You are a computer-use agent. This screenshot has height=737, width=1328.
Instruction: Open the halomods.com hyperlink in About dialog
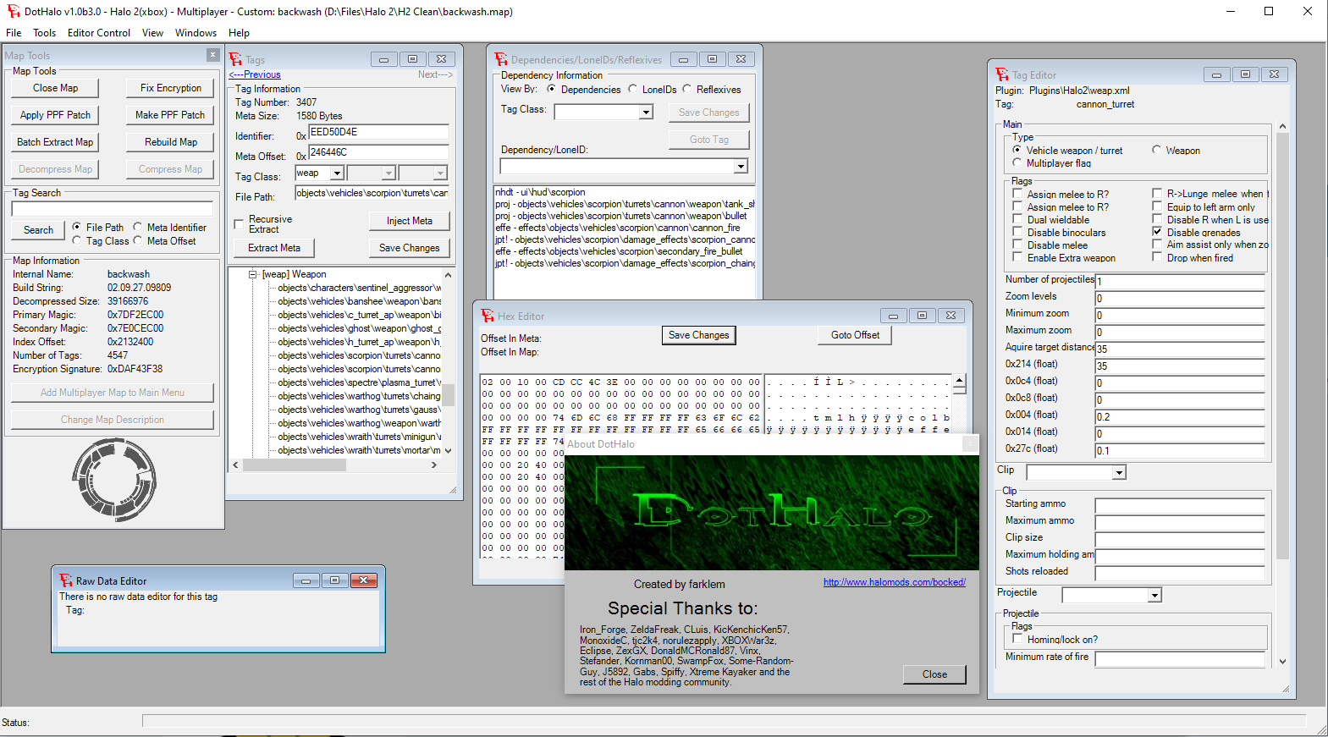tap(895, 582)
